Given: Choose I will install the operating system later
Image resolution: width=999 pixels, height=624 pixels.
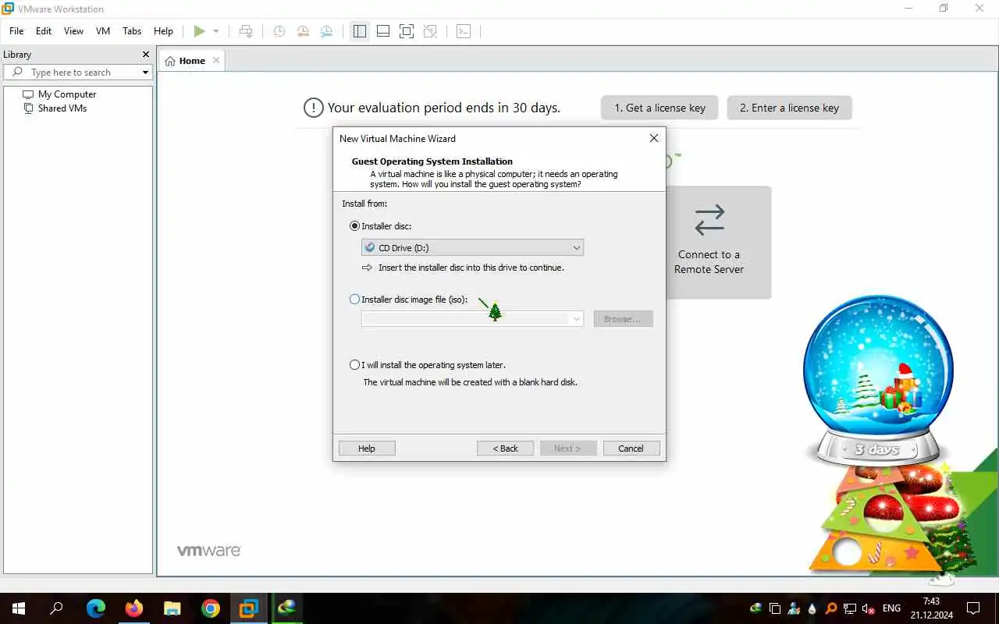Looking at the screenshot, I should pyautogui.click(x=355, y=365).
